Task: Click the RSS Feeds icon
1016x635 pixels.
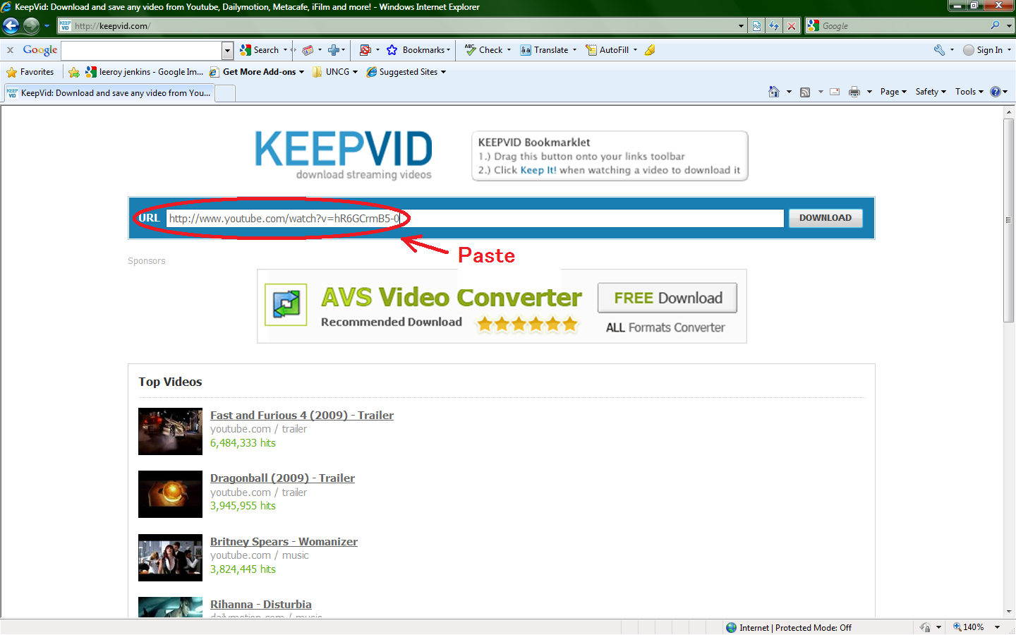Action: (x=805, y=92)
